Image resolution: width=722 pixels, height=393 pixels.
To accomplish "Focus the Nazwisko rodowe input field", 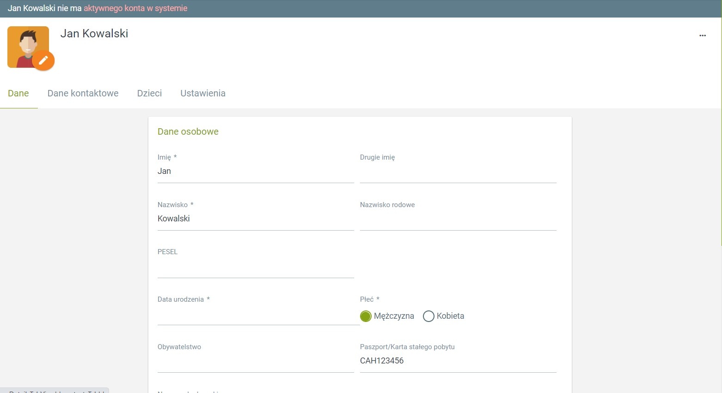I will click(x=458, y=220).
